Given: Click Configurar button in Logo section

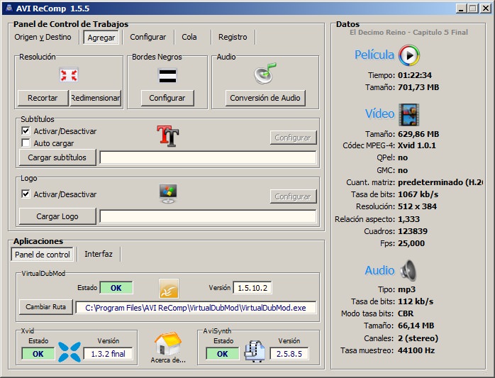Looking at the screenshot, I should click(293, 196).
